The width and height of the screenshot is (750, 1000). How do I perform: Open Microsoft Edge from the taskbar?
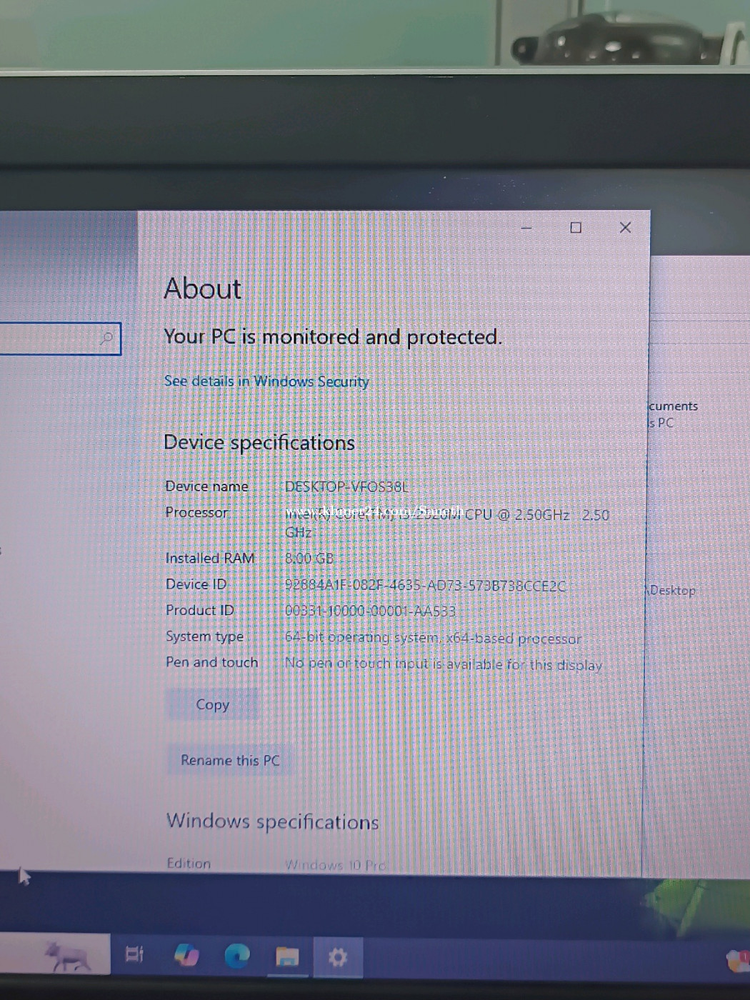click(x=237, y=956)
